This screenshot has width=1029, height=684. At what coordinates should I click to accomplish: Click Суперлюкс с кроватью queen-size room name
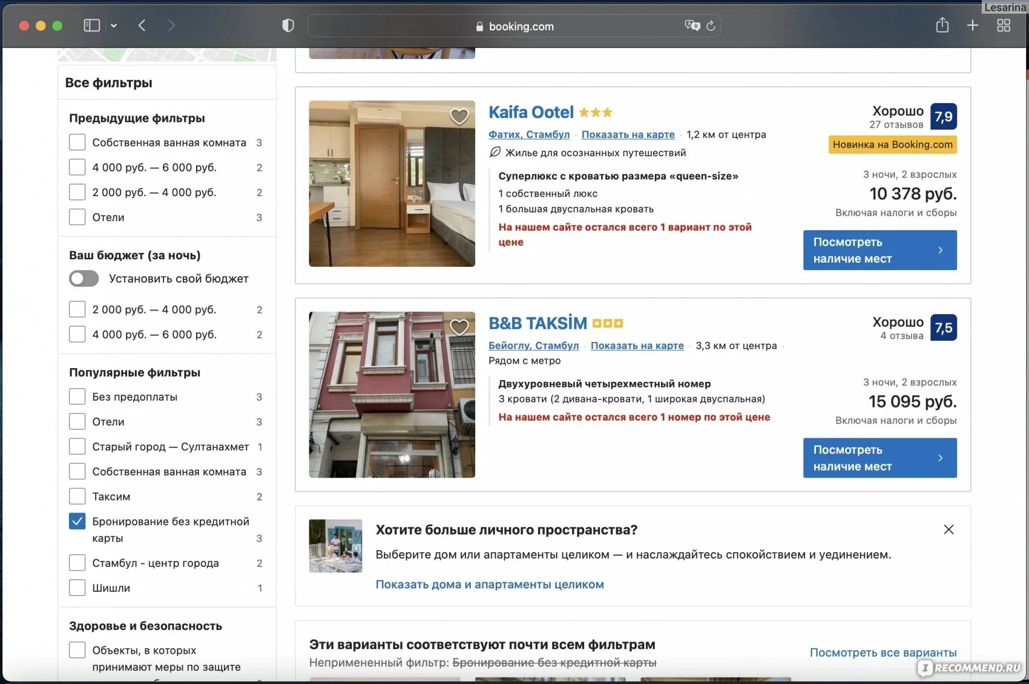(x=618, y=176)
